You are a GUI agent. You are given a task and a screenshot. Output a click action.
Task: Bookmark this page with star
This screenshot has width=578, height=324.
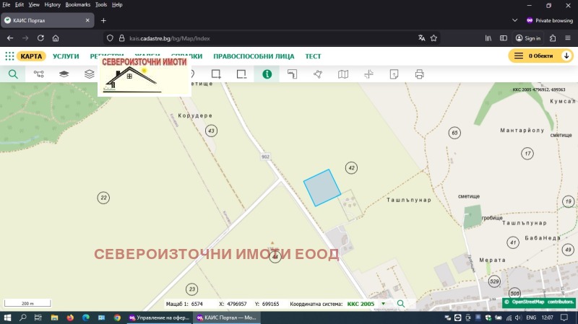(x=433, y=38)
